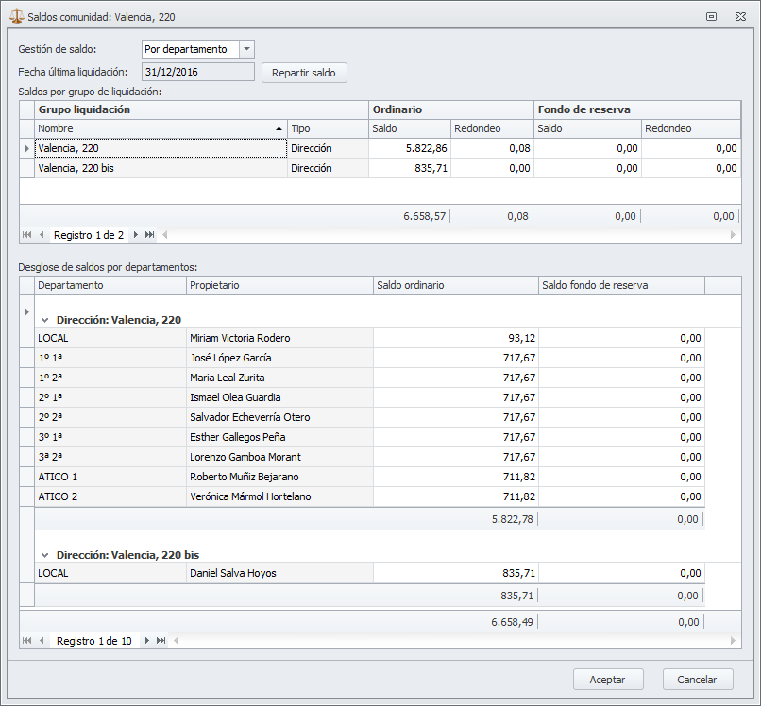This screenshot has width=761, height=706.
Task: Go to previous record in departments navigator
Action: click(x=42, y=641)
